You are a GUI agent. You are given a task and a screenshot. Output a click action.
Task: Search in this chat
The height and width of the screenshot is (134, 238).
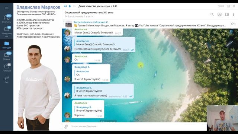(x=212, y=15)
